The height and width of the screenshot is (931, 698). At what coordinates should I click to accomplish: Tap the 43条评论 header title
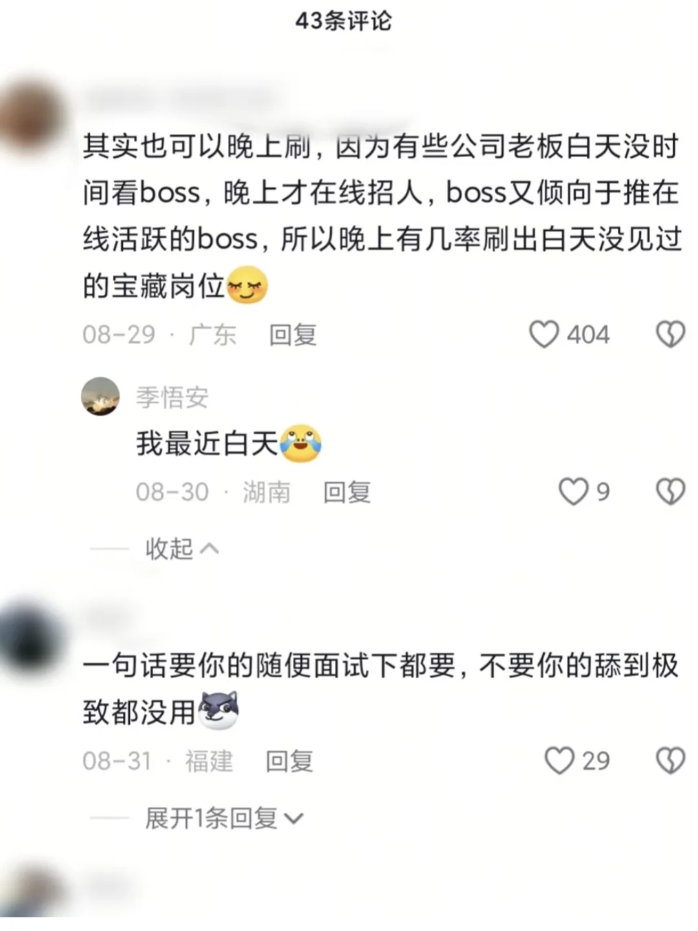pyautogui.click(x=344, y=21)
